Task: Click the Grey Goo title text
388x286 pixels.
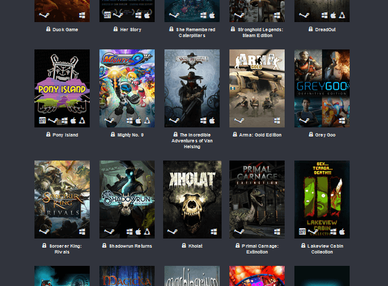Action: click(325, 135)
